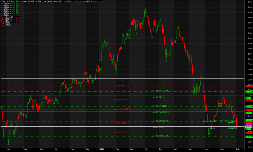Select the Apr marker on the date axis
The image size is (253, 152).
click(146, 149)
